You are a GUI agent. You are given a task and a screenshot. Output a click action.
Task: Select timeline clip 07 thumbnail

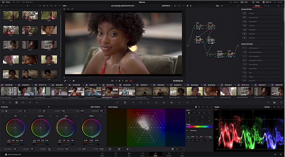[x=110, y=91]
